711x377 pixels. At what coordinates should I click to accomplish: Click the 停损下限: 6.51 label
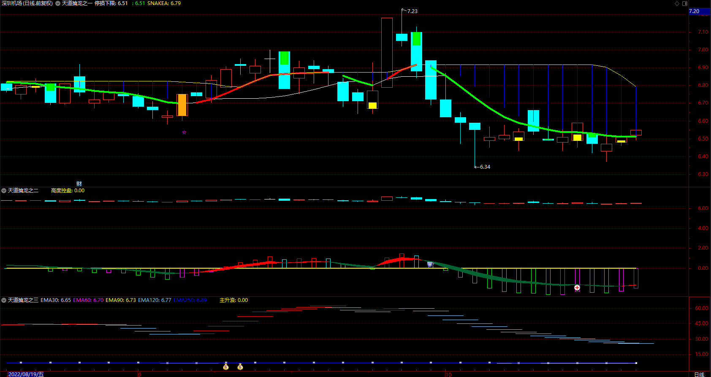pos(111,3)
